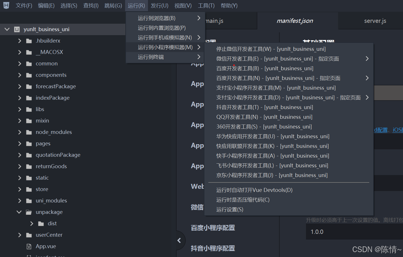Click the .hbuilderx folder icon
The width and height of the screenshot is (403, 257).
coord(29,41)
